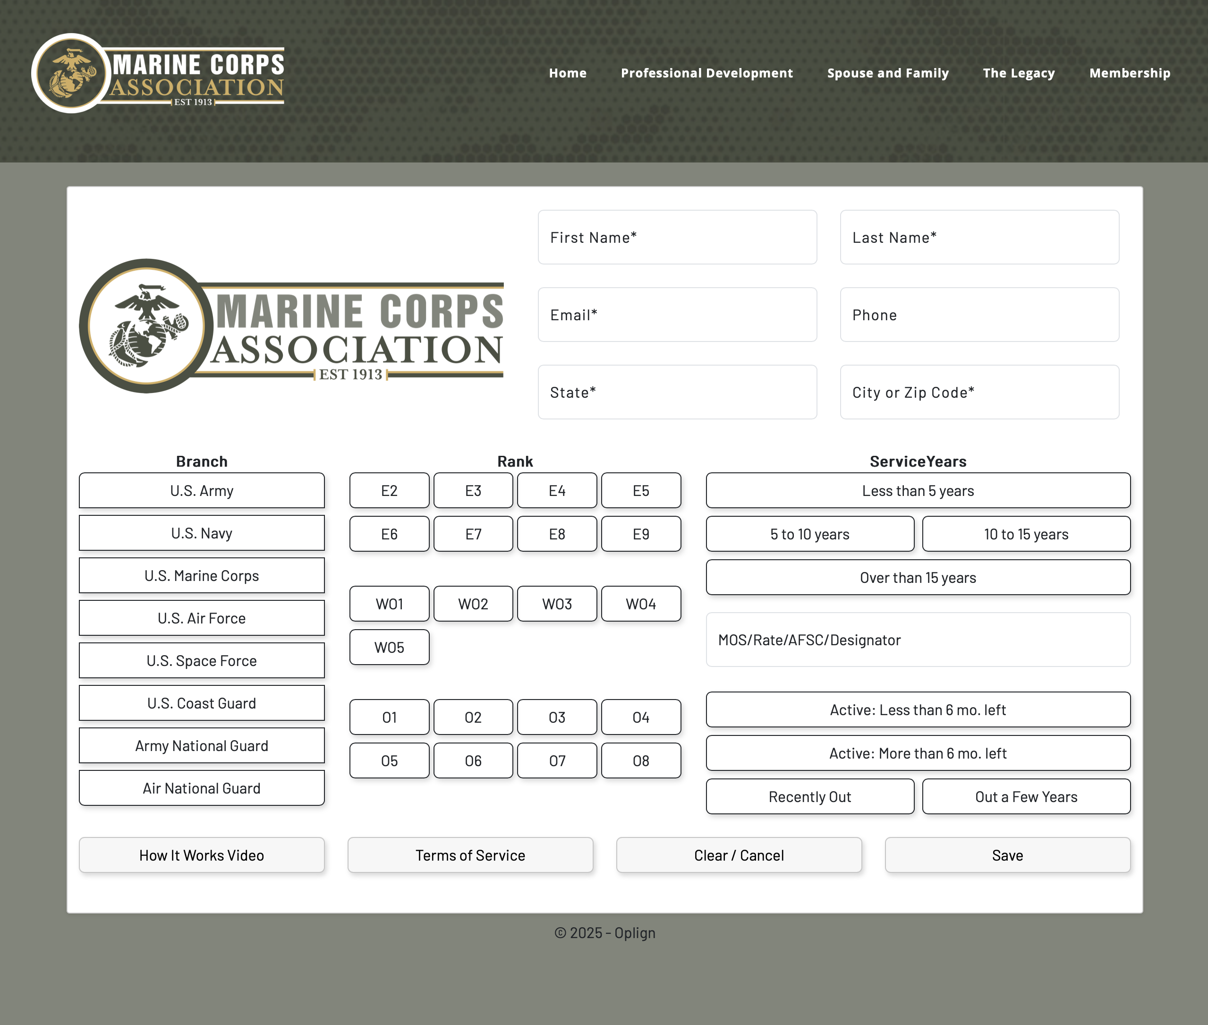Select warrant rank WO1
1208x1025 pixels.
(389, 604)
